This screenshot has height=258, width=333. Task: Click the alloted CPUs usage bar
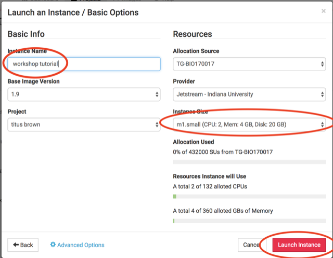[x=249, y=197]
